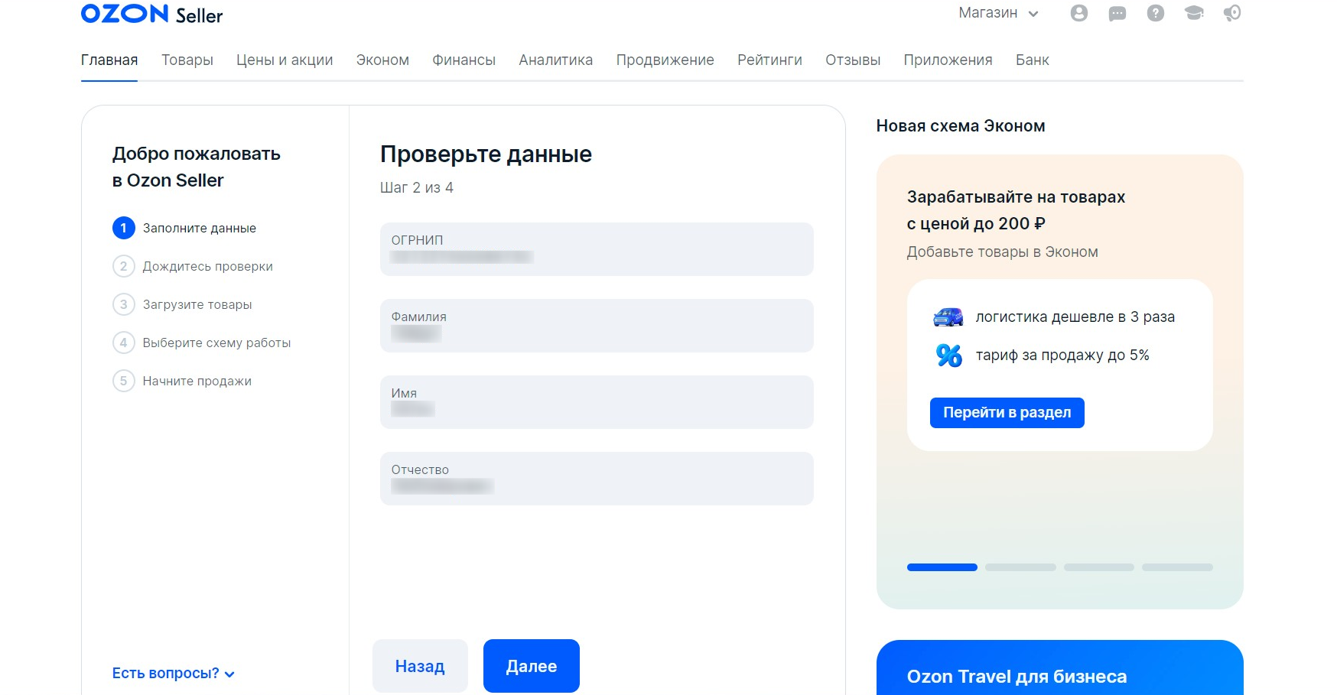
Task: Click the blue delivery van icon
Action: (948, 317)
